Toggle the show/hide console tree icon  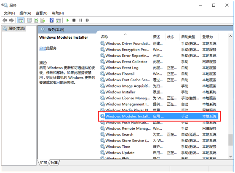(21, 20)
